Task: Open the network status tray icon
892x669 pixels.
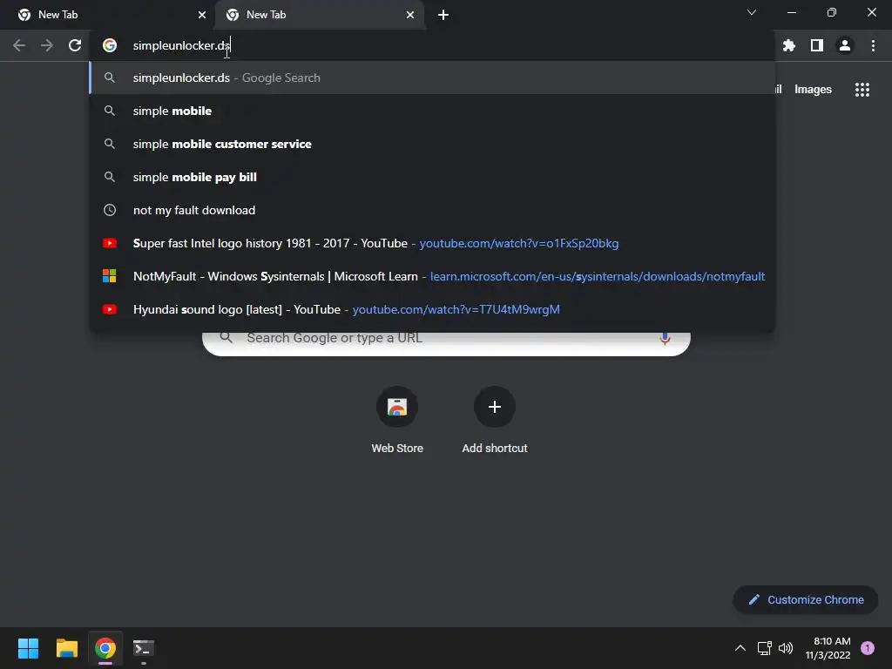Action: [x=764, y=648]
